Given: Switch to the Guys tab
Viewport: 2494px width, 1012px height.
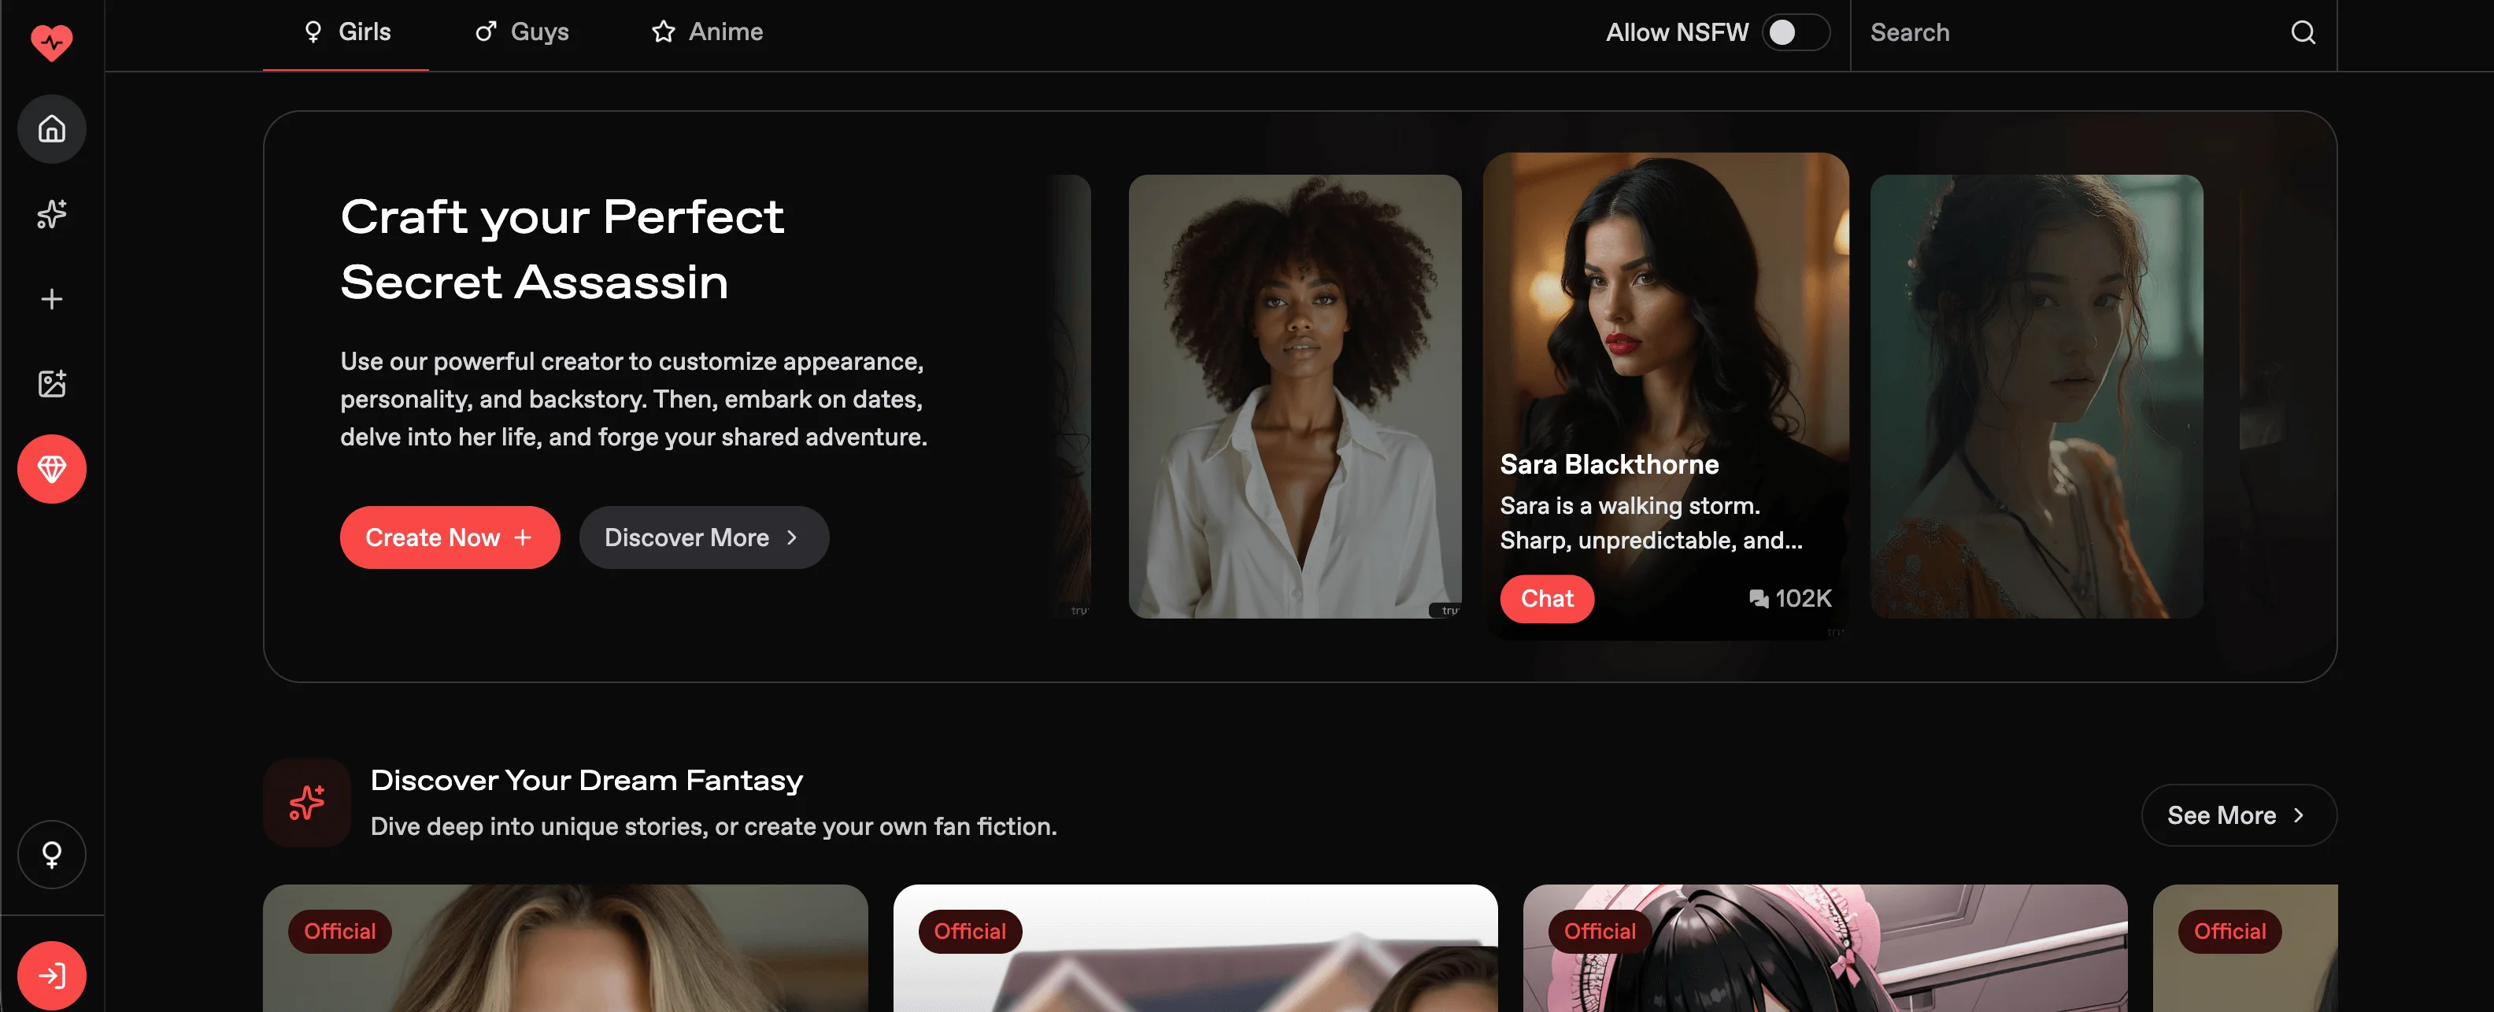Looking at the screenshot, I should tap(523, 31).
